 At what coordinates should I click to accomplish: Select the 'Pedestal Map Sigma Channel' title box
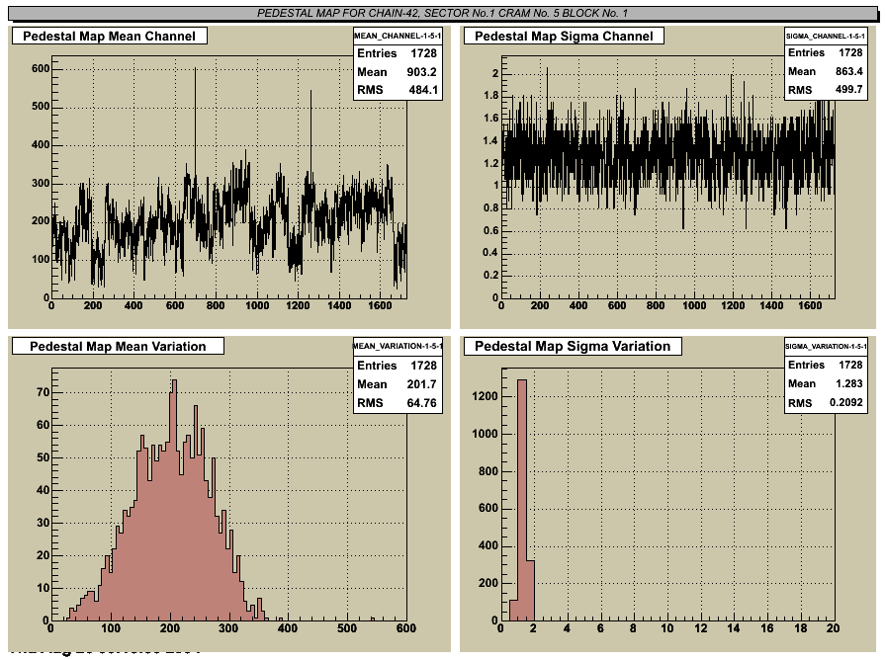(x=564, y=37)
